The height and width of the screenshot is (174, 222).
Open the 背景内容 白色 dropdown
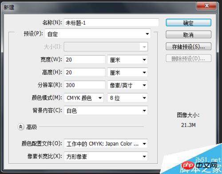click(106, 111)
